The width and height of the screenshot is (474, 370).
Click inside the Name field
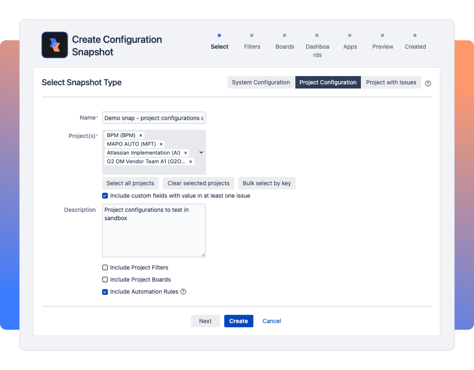(154, 118)
